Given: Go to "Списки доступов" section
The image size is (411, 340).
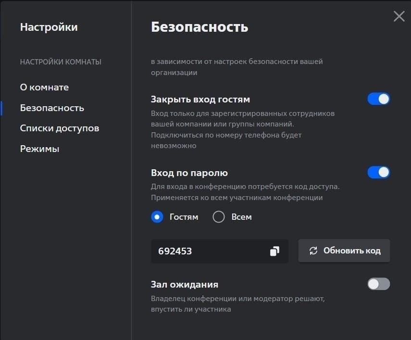Looking at the screenshot, I should coord(60,128).
